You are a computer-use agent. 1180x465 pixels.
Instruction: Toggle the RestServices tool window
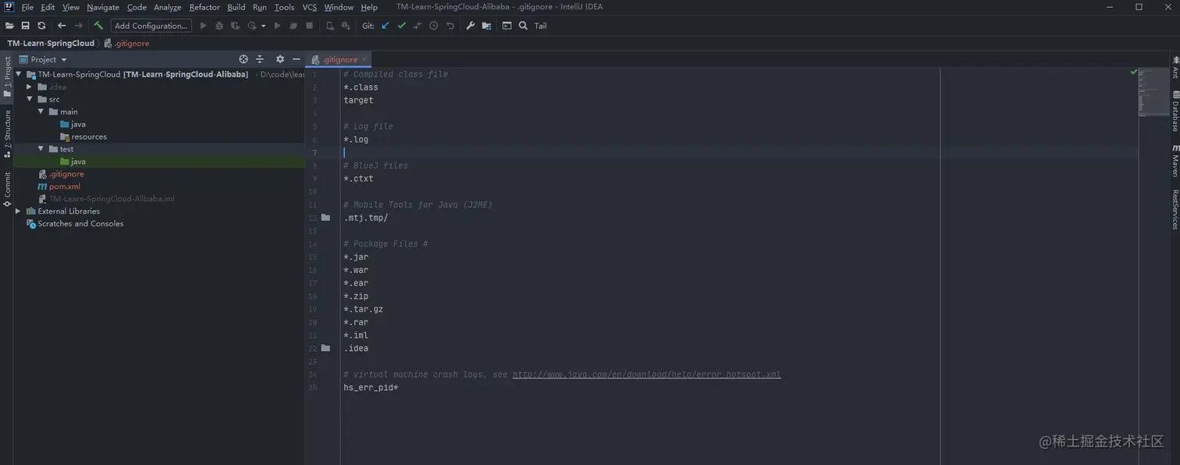click(1175, 208)
